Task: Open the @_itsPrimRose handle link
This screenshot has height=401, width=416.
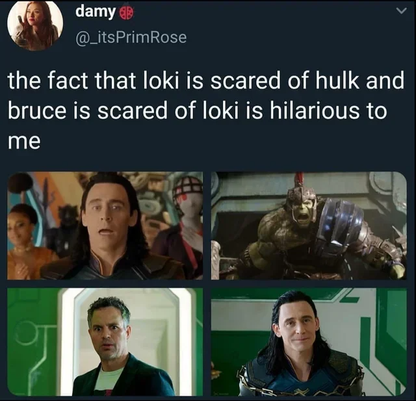Action: click(131, 37)
